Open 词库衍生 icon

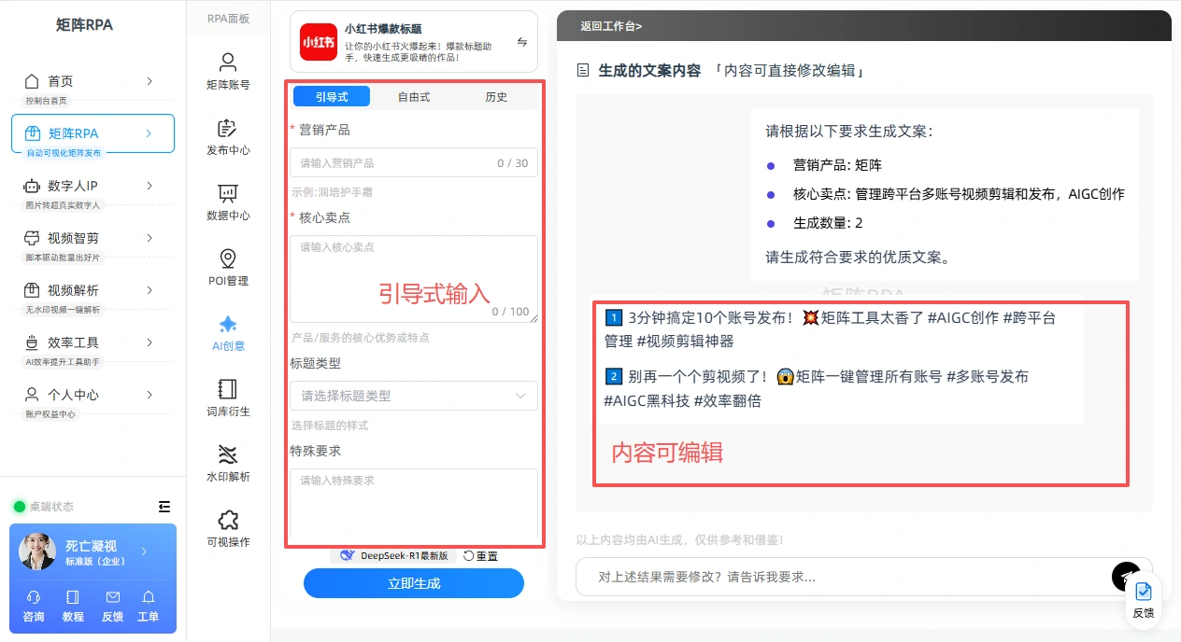click(228, 389)
